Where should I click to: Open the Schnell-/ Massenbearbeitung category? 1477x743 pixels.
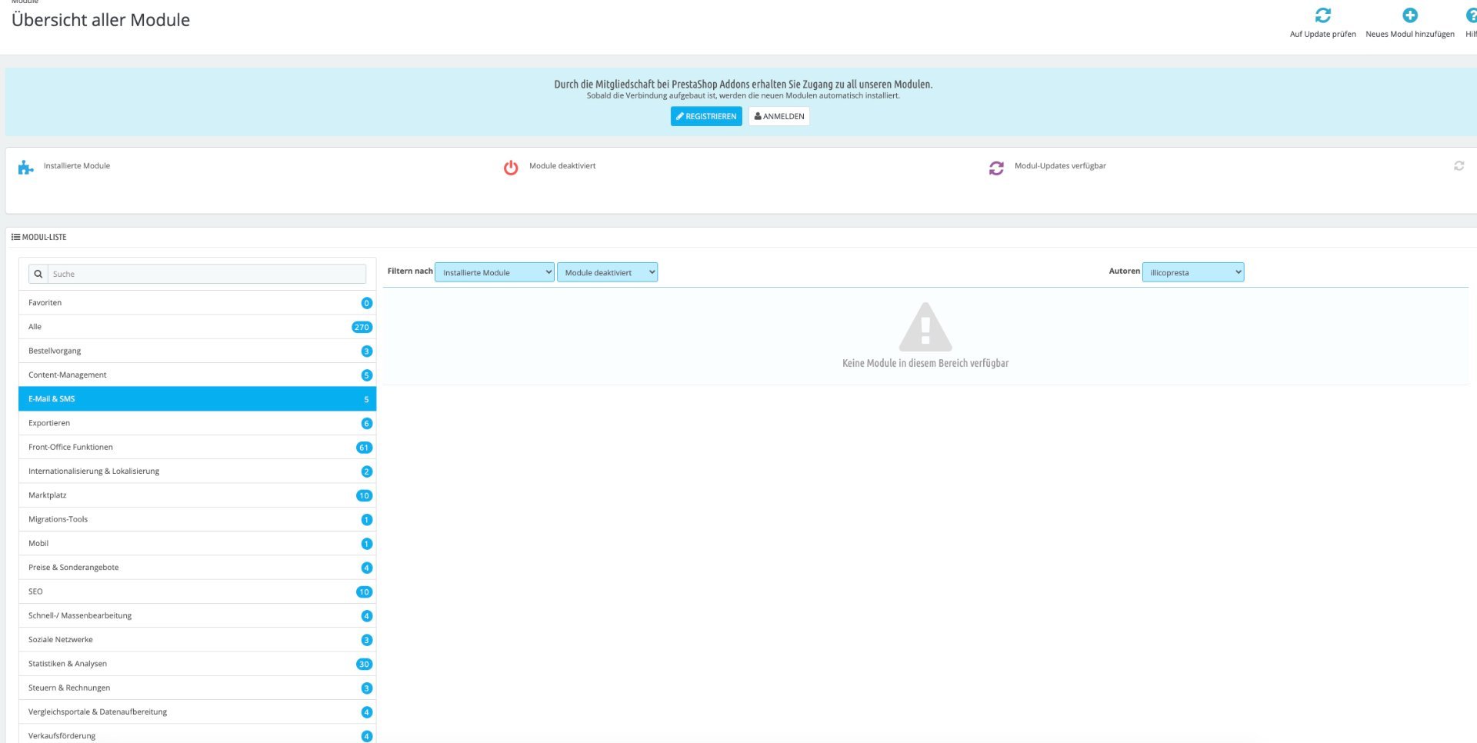pyautogui.click(x=198, y=615)
